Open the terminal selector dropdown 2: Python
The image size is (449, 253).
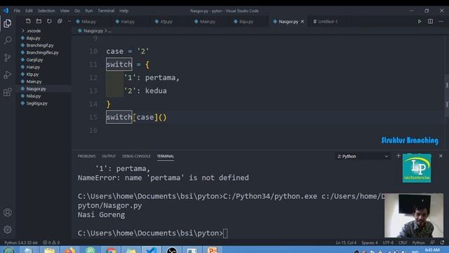[x=363, y=156]
